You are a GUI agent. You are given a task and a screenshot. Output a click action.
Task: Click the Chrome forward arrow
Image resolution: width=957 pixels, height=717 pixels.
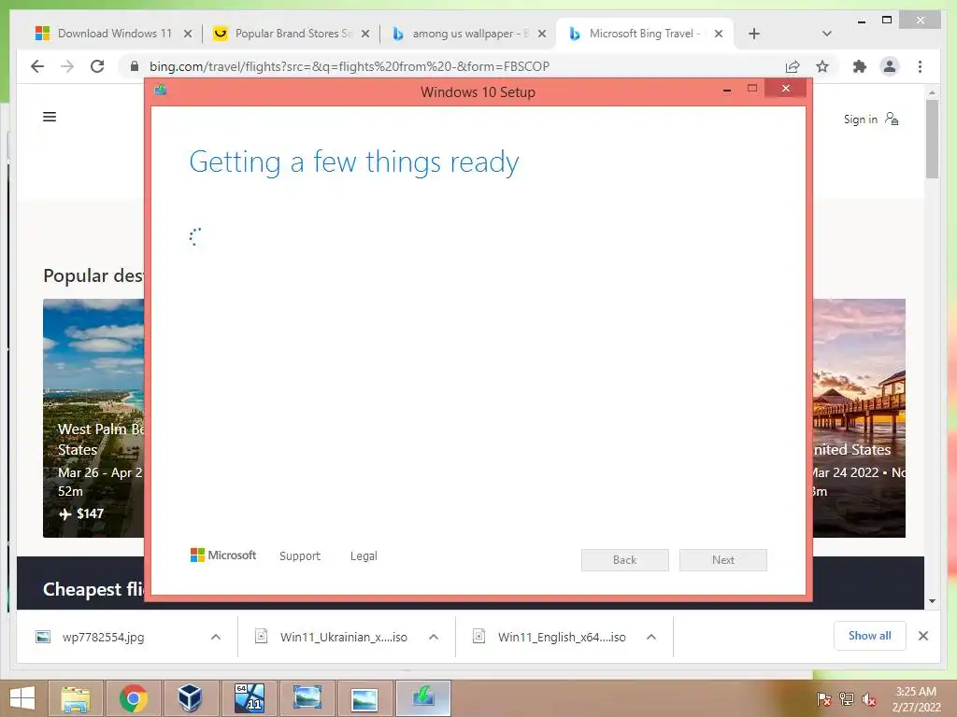tap(67, 66)
